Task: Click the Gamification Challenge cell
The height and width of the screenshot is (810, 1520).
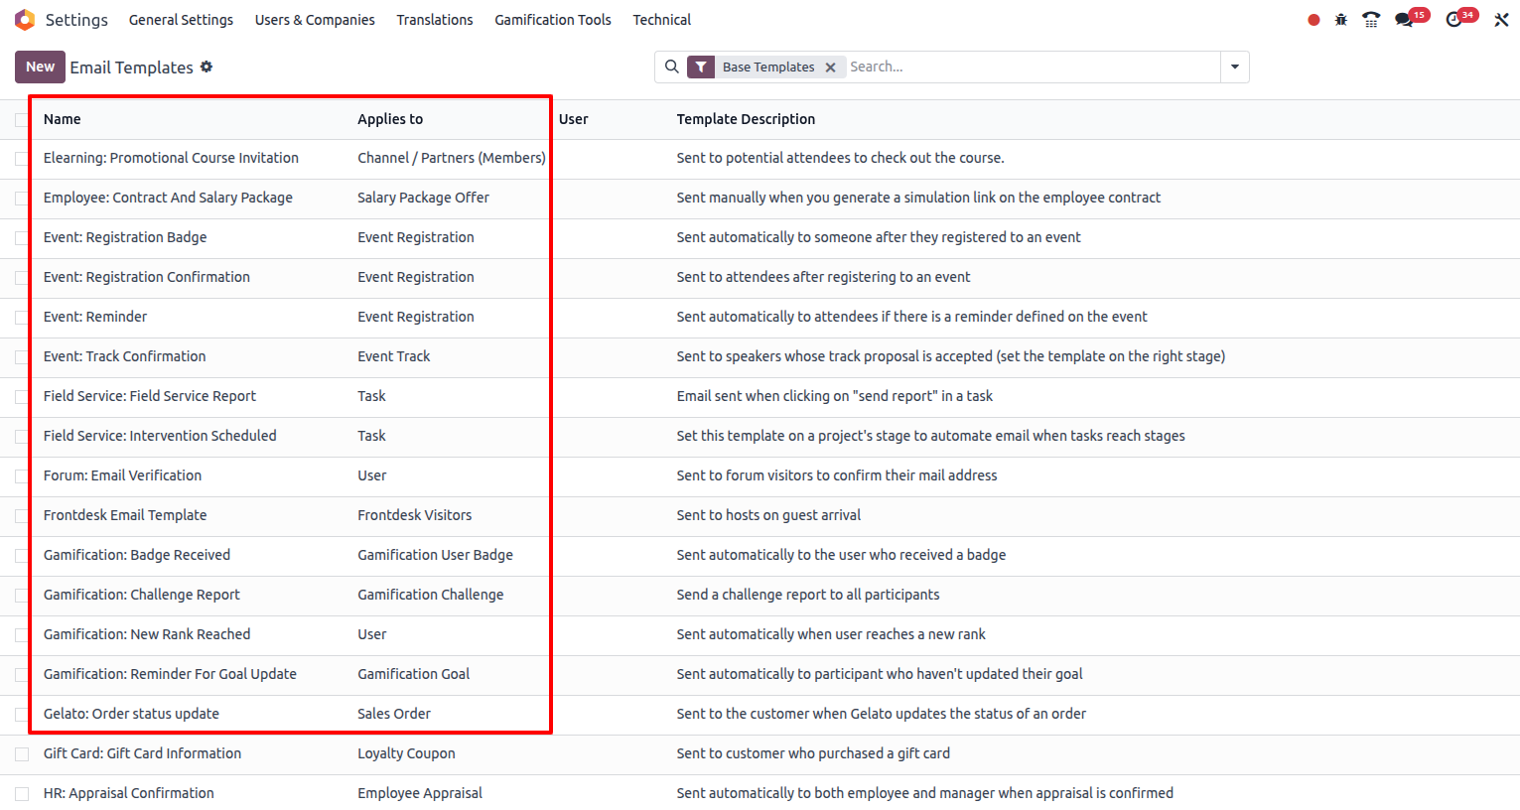Action: coord(430,595)
